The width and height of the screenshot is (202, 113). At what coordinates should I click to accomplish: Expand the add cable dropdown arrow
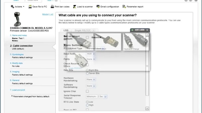(147, 30)
